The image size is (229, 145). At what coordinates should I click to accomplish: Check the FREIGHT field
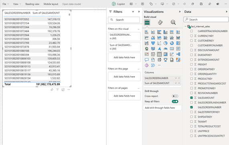(x=191, y=64)
